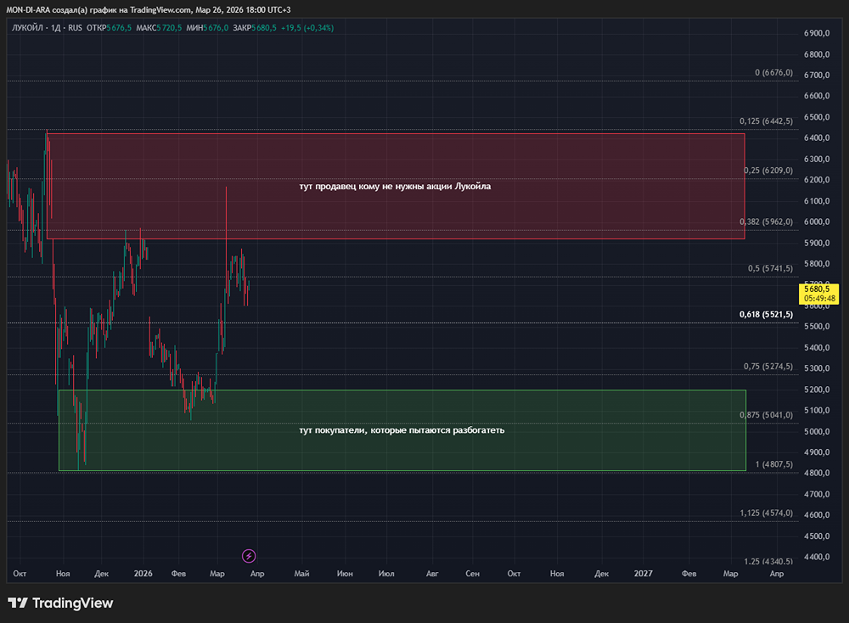Image resolution: width=849 pixels, height=623 pixels.
Task: Click the yellow current price label 5680,5
Action: [818, 294]
